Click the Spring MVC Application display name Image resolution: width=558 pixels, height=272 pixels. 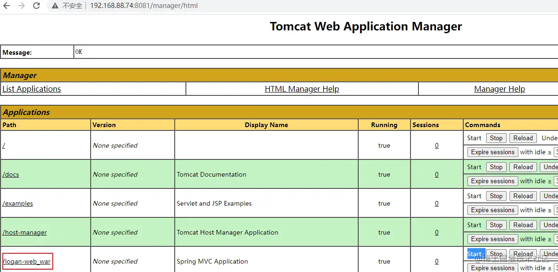pyautogui.click(x=212, y=261)
